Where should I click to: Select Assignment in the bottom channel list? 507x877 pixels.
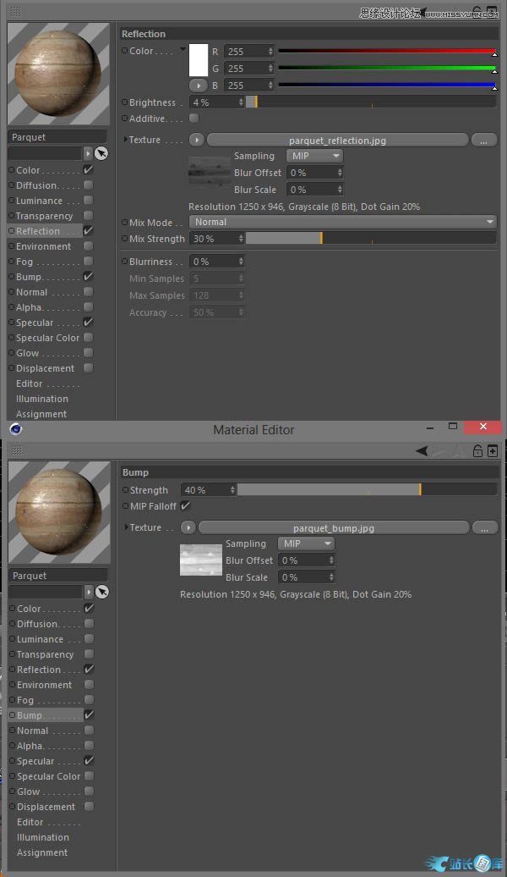(x=42, y=852)
